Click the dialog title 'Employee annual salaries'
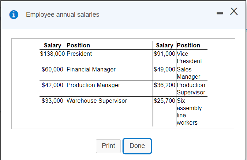This screenshot has width=247, height=160. tap(63, 15)
